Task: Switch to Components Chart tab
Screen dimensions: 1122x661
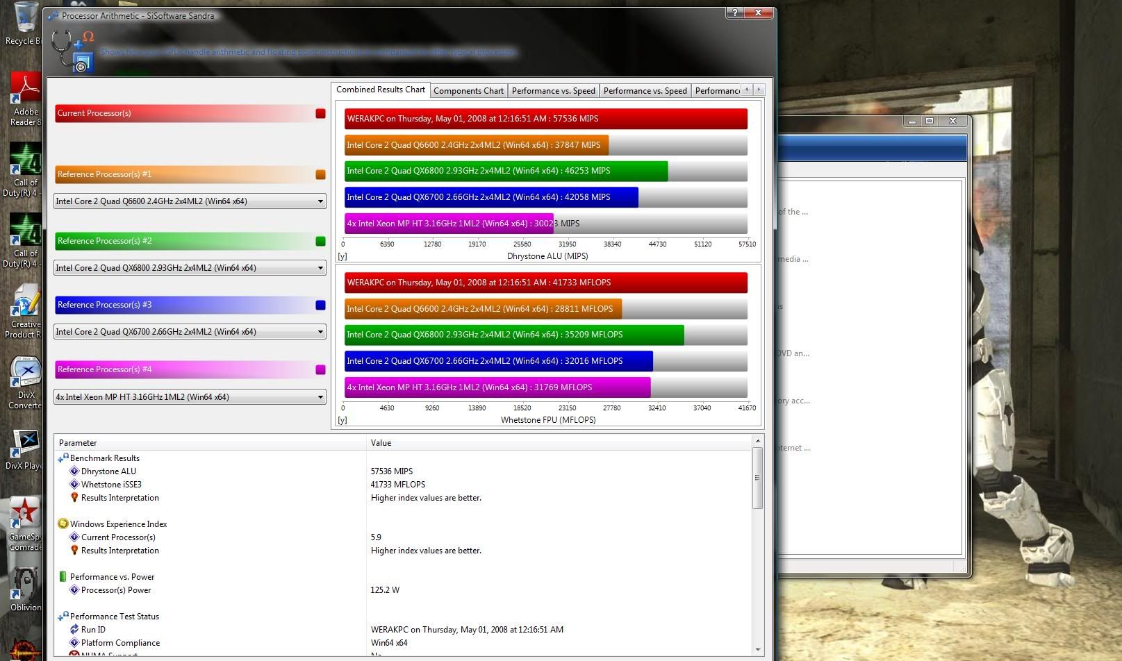Action: (468, 91)
